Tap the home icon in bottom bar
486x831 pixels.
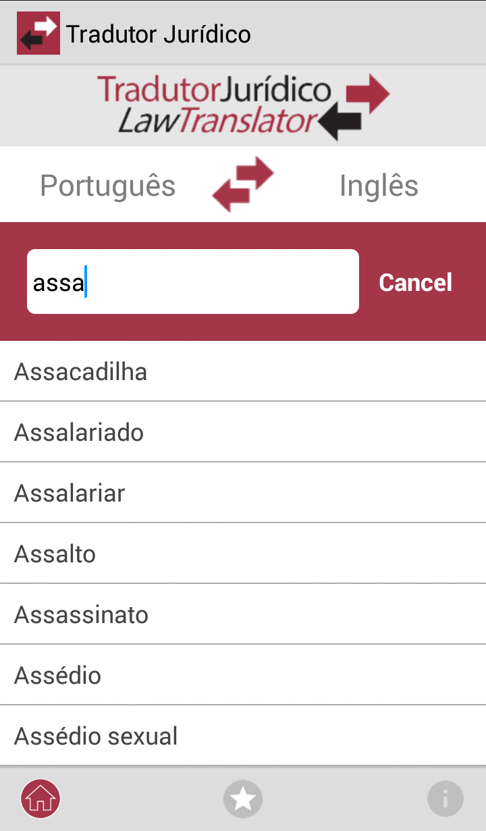40,799
